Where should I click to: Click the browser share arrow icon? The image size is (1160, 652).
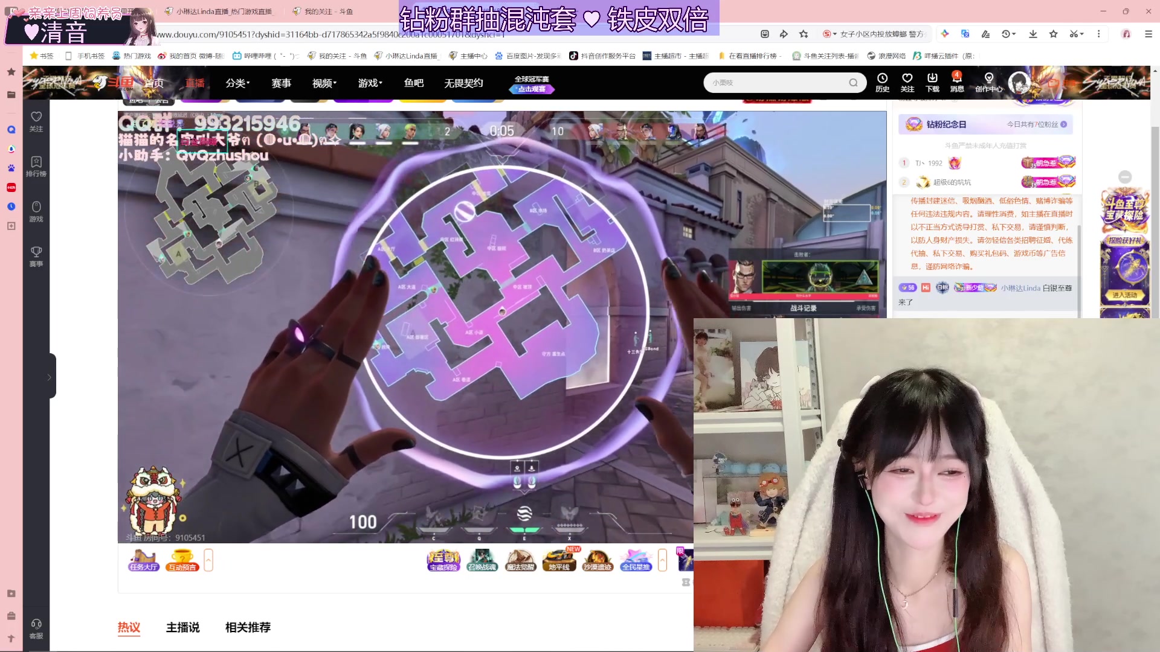coord(784,34)
